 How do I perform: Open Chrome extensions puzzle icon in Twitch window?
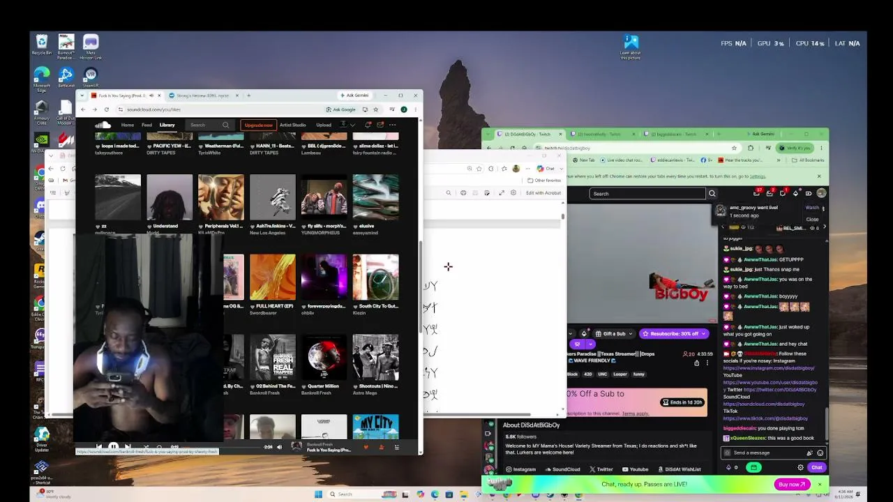coord(751,148)
